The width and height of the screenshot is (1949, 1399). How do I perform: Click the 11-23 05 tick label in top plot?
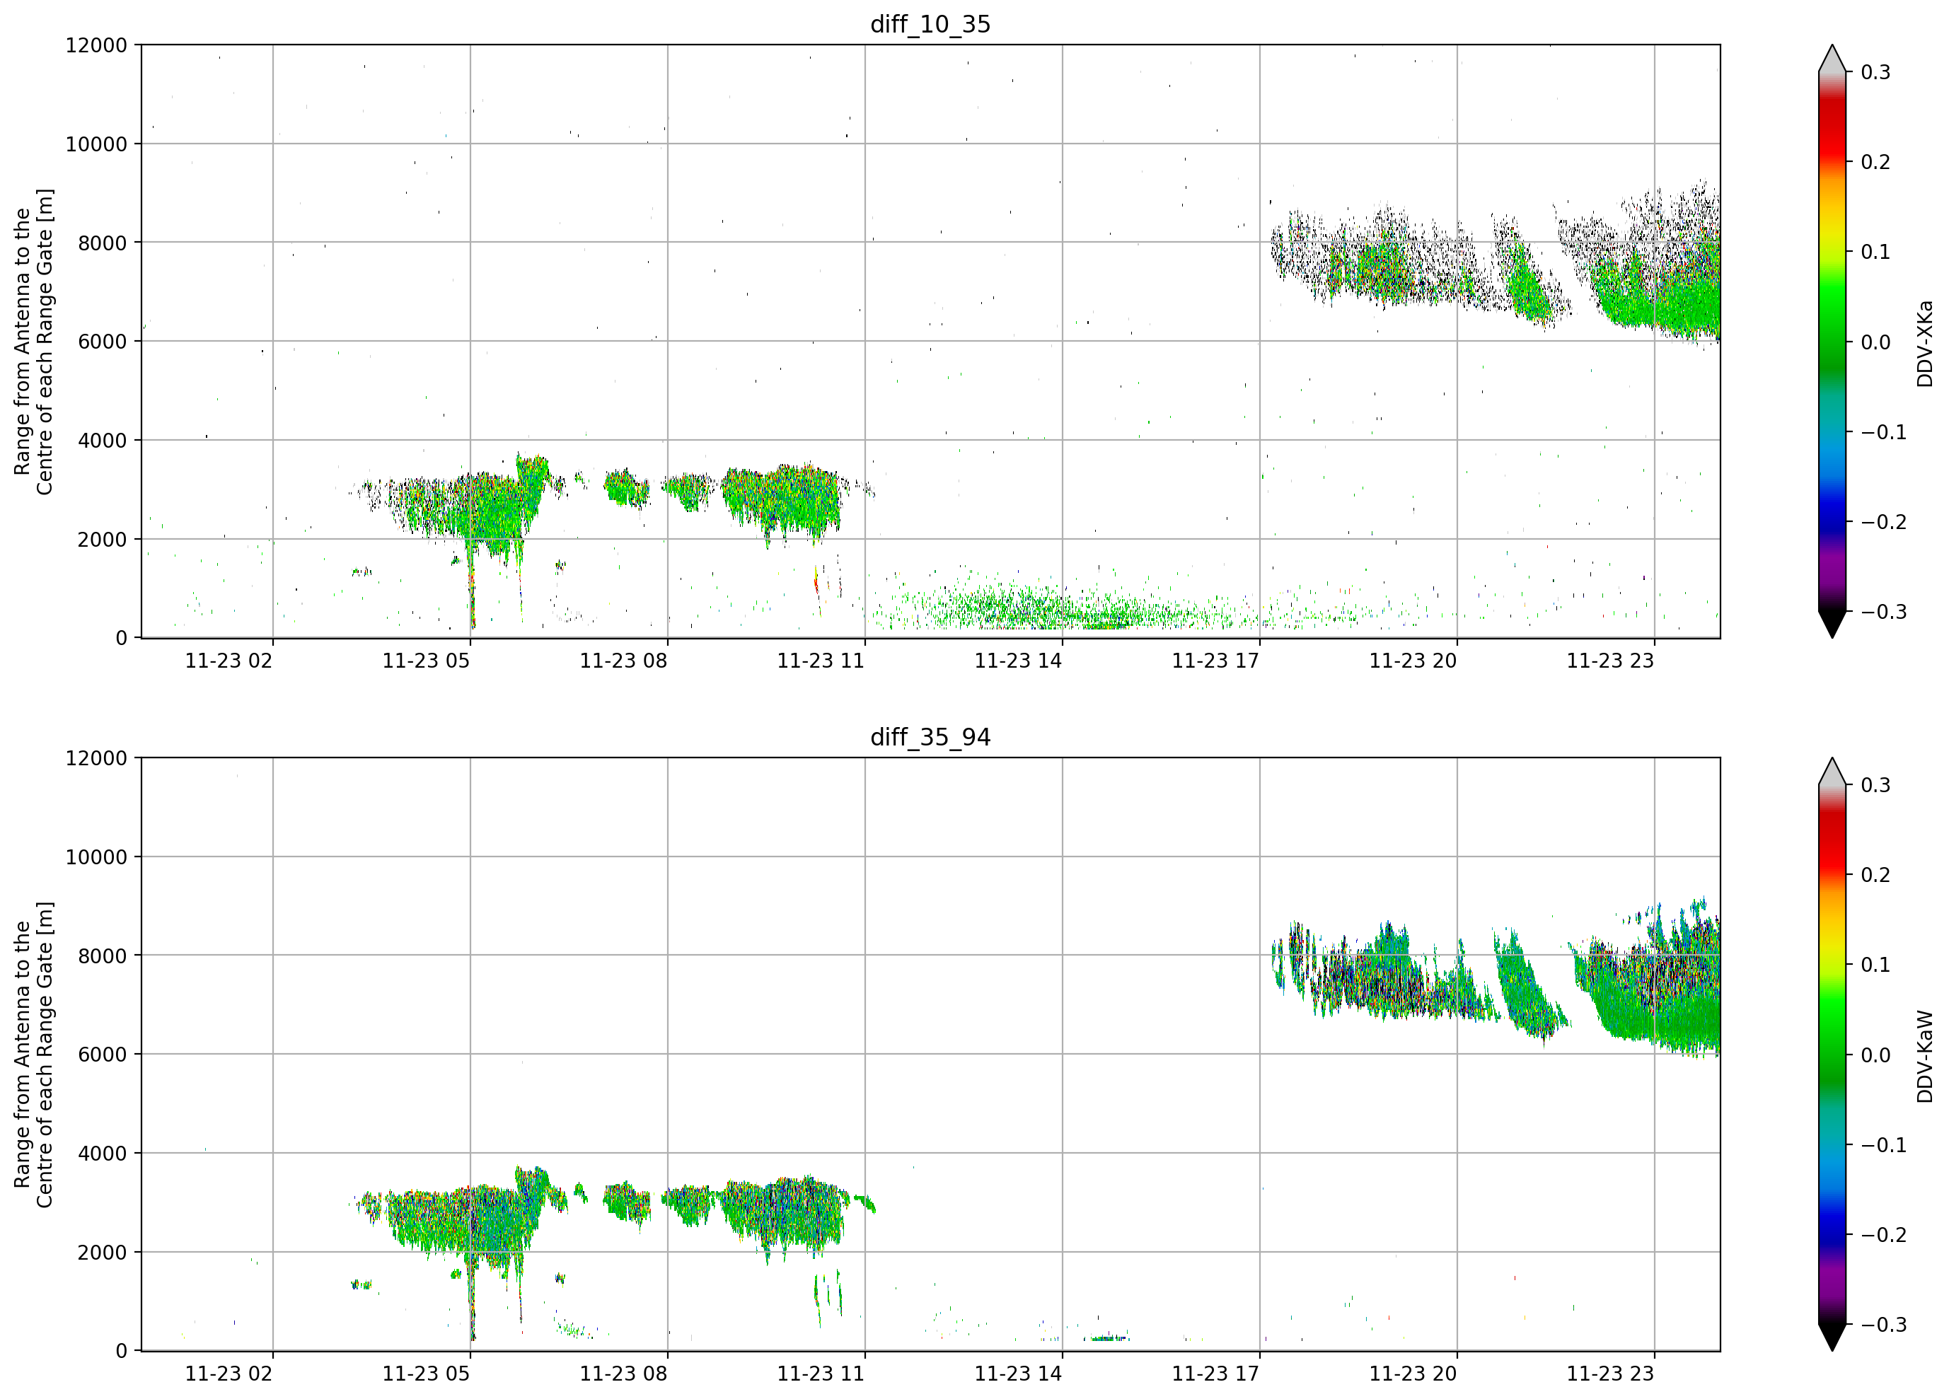tap(425, 661)
